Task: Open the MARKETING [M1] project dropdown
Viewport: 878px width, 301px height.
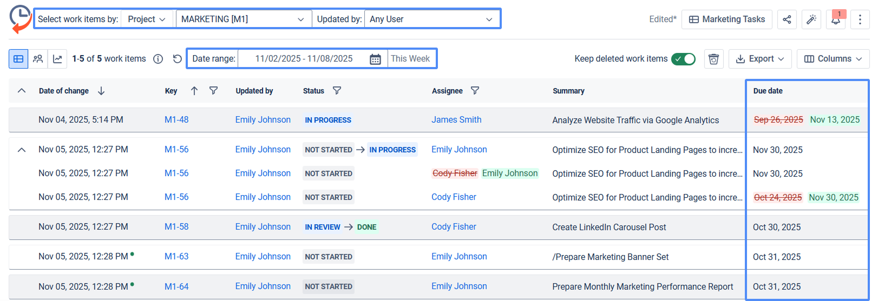Action: 244,19
